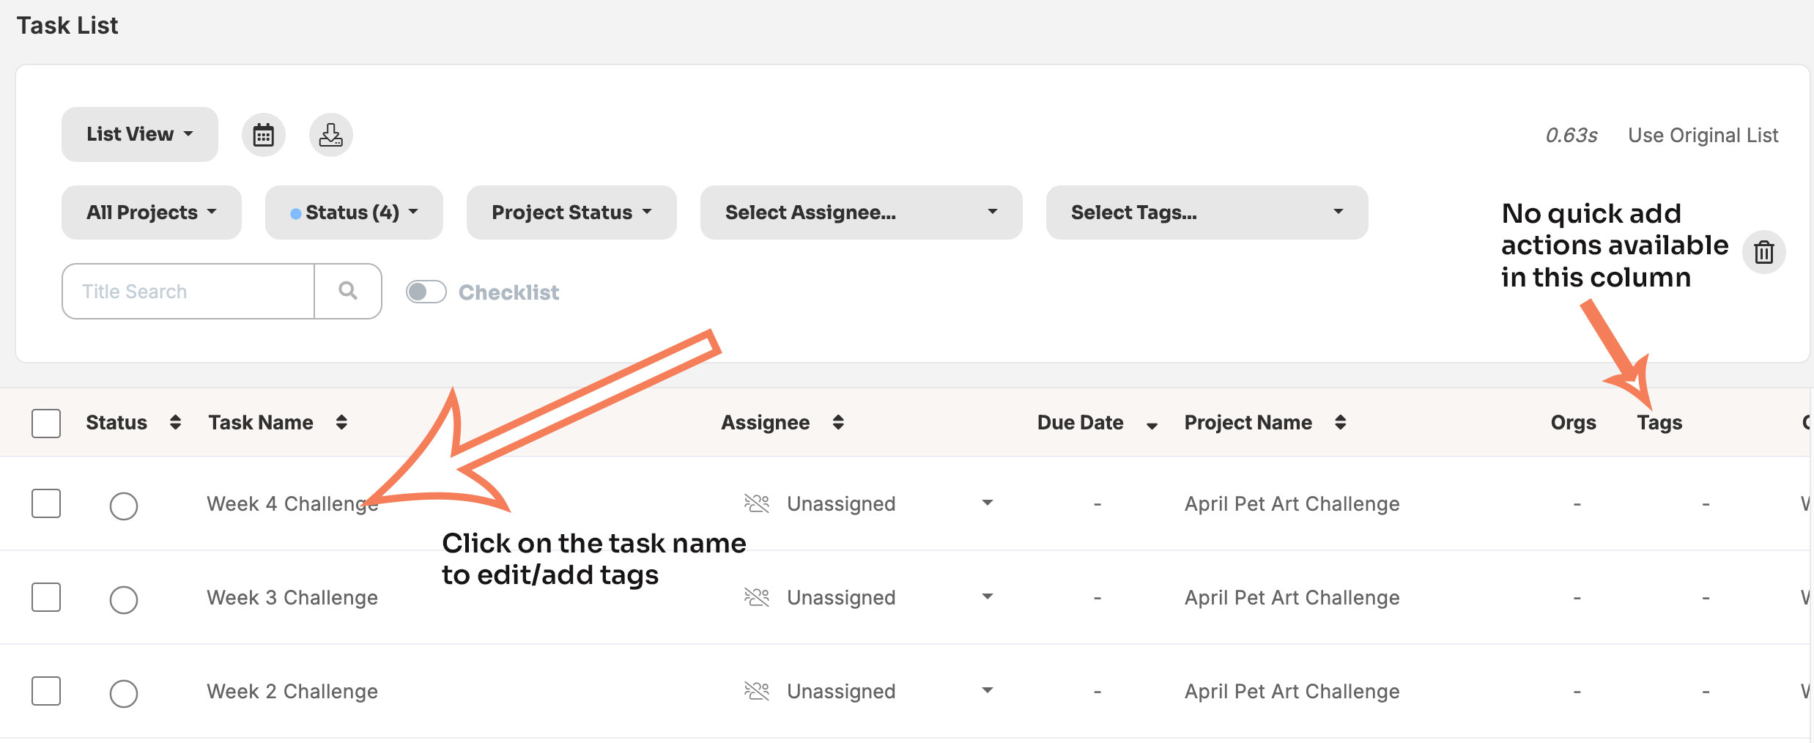This screenshot has width=1814, height=743.
Task: Check the Week 4 Challenge row checkbox
Action: (46, 503)
